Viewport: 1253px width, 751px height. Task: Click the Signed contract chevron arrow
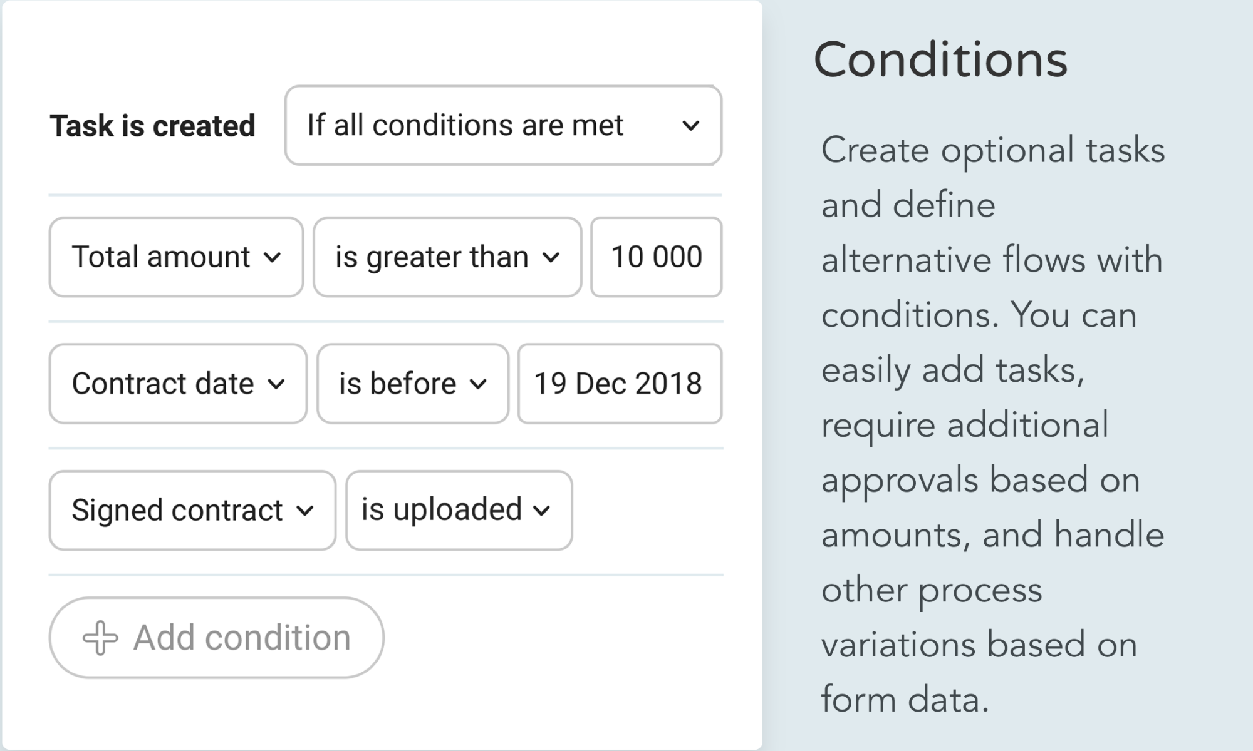point(305,511)
